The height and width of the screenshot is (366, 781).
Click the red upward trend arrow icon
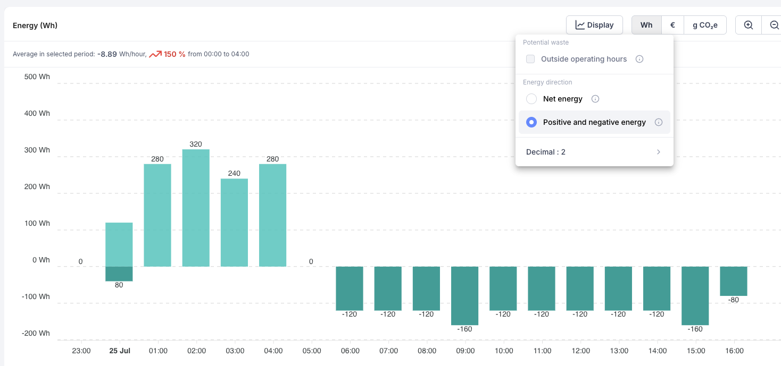(x=155, y=54)
